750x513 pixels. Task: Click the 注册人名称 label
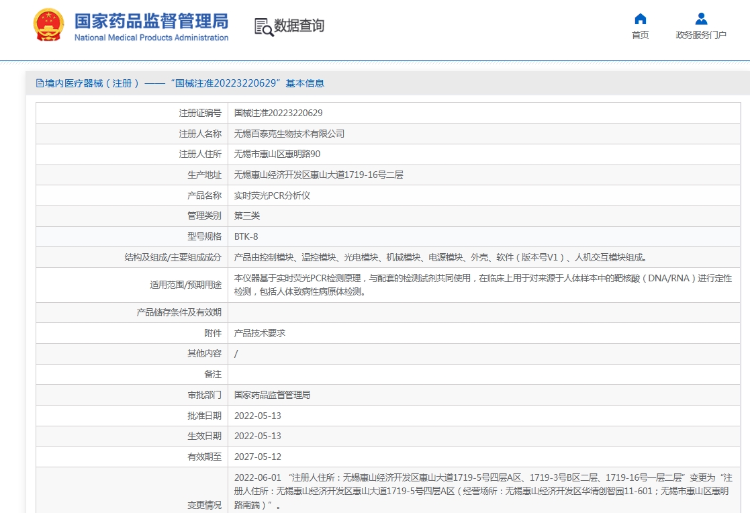(x=200, y=134)
